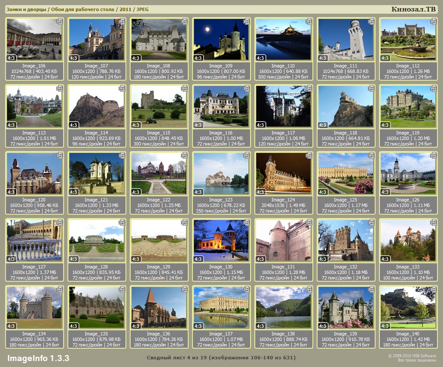Click the 4:3 badge on Image_138 thumbnail

pyautogui.click(x=261, y=326)
